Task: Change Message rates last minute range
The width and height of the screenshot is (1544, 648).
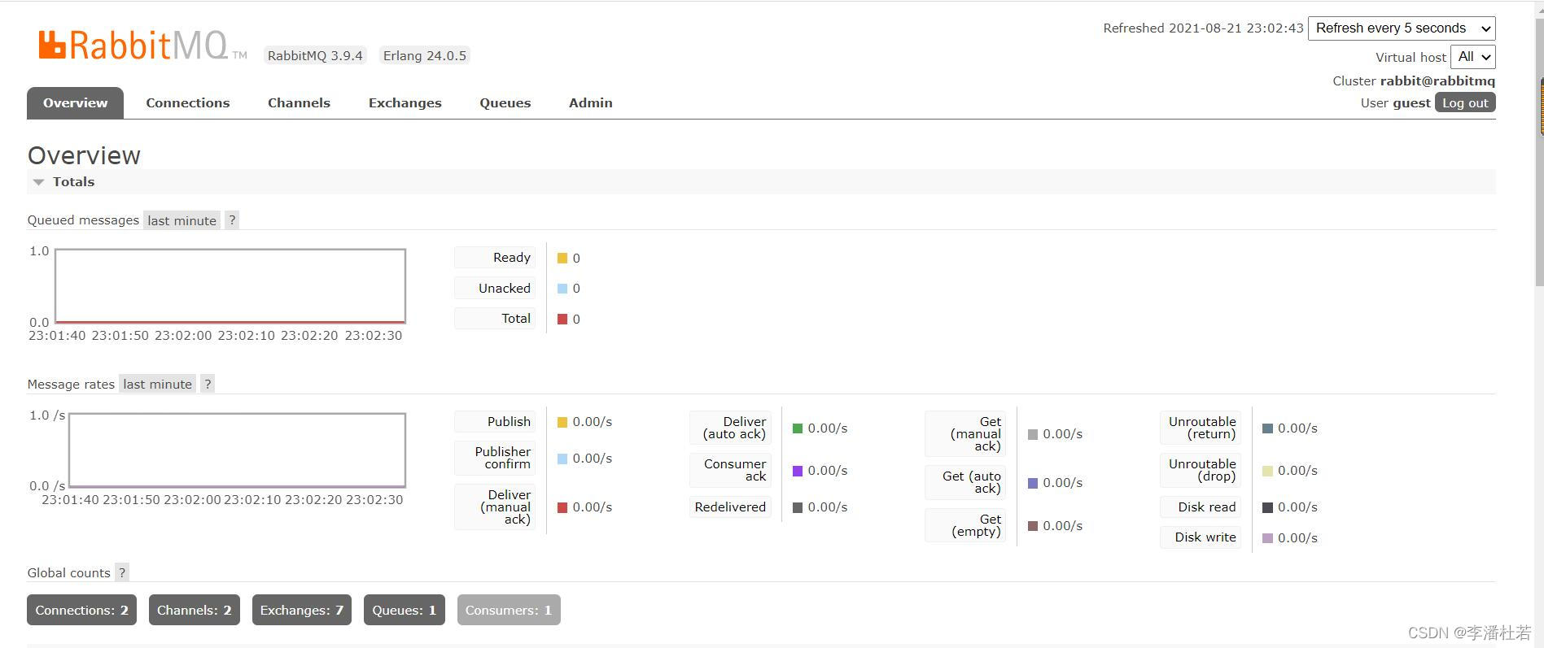Action: click(158, 385)
